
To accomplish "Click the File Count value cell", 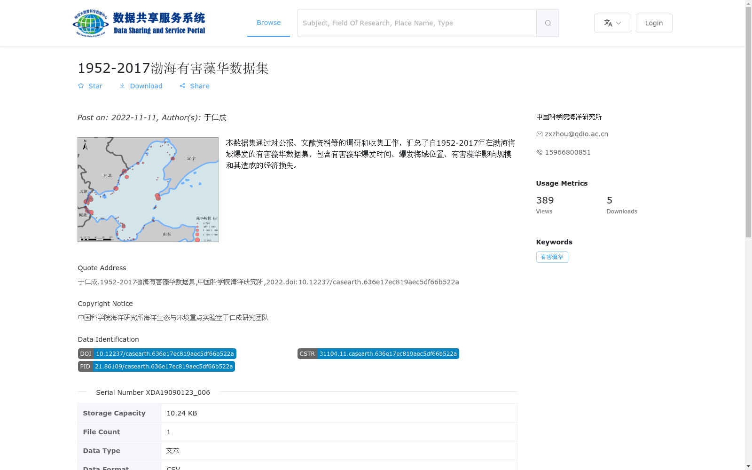I will [339, 432].
